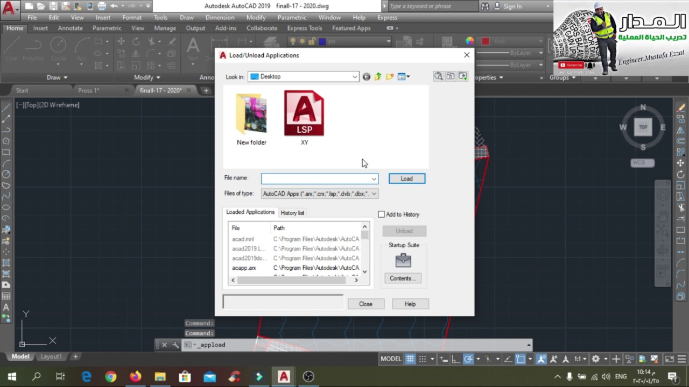The width and height of the screenshot is (689, 387).
Task: Click the Windows Start button
Action: tap(12, 376)
